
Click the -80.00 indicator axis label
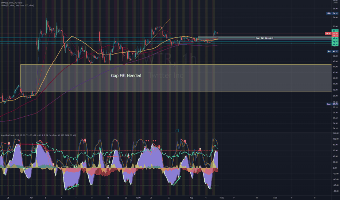[x=336, y=191]
